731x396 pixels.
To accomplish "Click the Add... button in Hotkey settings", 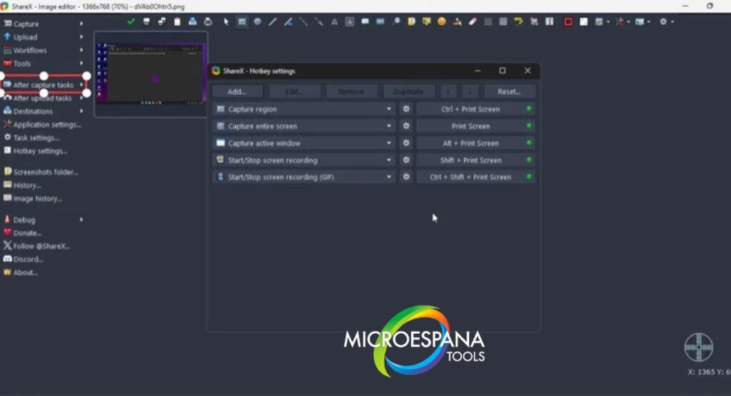I will point(237,91).
